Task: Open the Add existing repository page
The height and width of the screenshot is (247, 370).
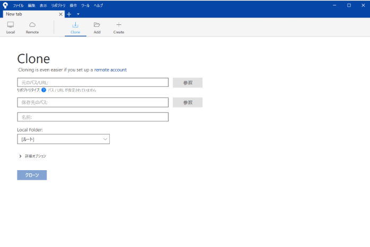Action: click(97, 28)
